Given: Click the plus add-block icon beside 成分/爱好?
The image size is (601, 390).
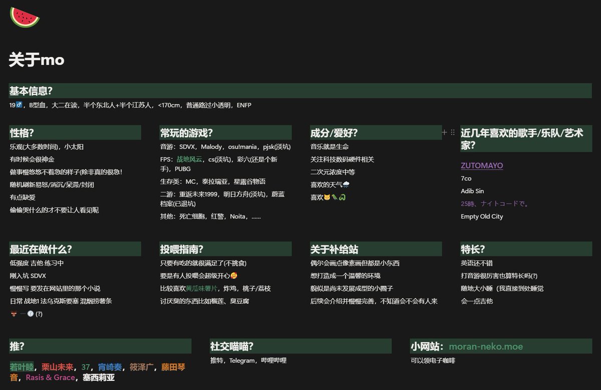Looking at the screenshot, I should pyautogui.click(x=444, y=132).
